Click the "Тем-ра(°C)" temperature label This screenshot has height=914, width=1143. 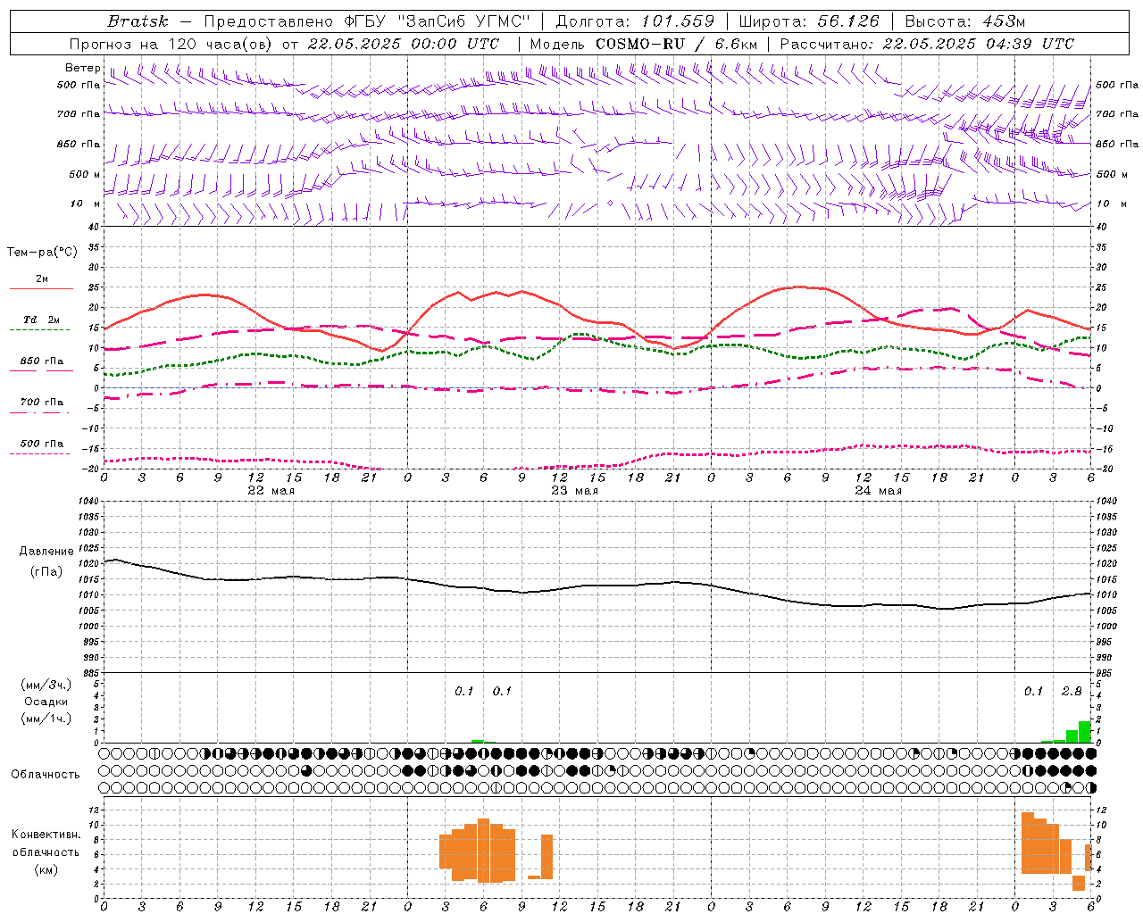[42, 252]
